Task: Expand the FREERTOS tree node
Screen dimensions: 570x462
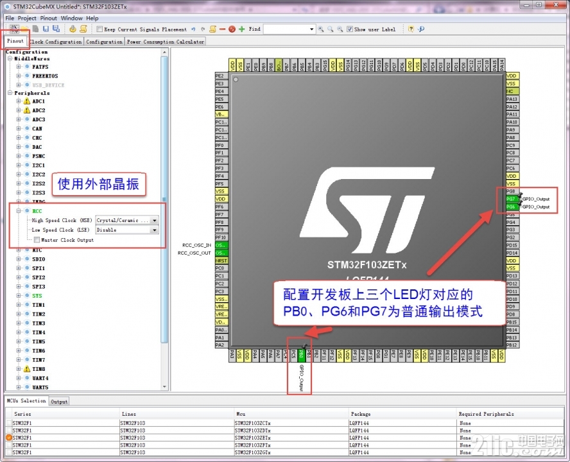Action: 19,76
